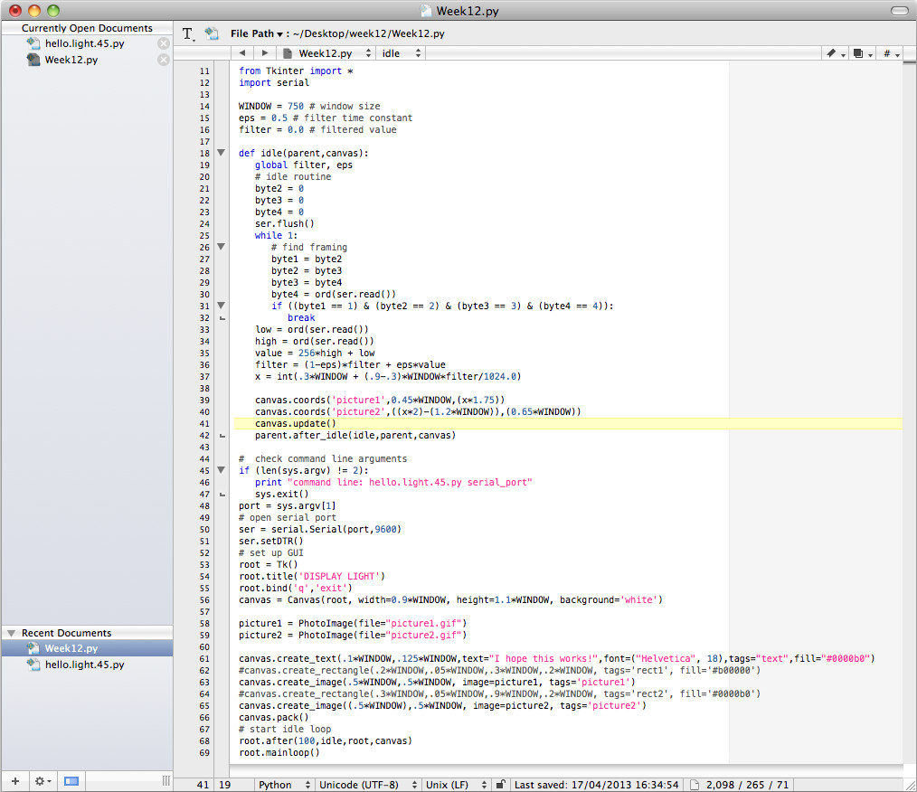Click the gear action icon in bottom toolbar
Viewport: 917px width, 792px height.
pyautogui.click(x=40, y=779)
